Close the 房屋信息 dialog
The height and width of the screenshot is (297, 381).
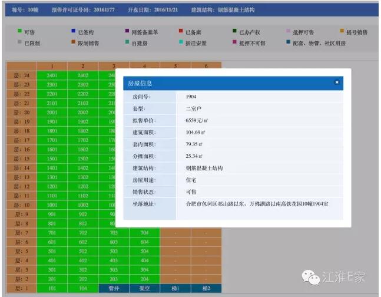pos(337,83)
